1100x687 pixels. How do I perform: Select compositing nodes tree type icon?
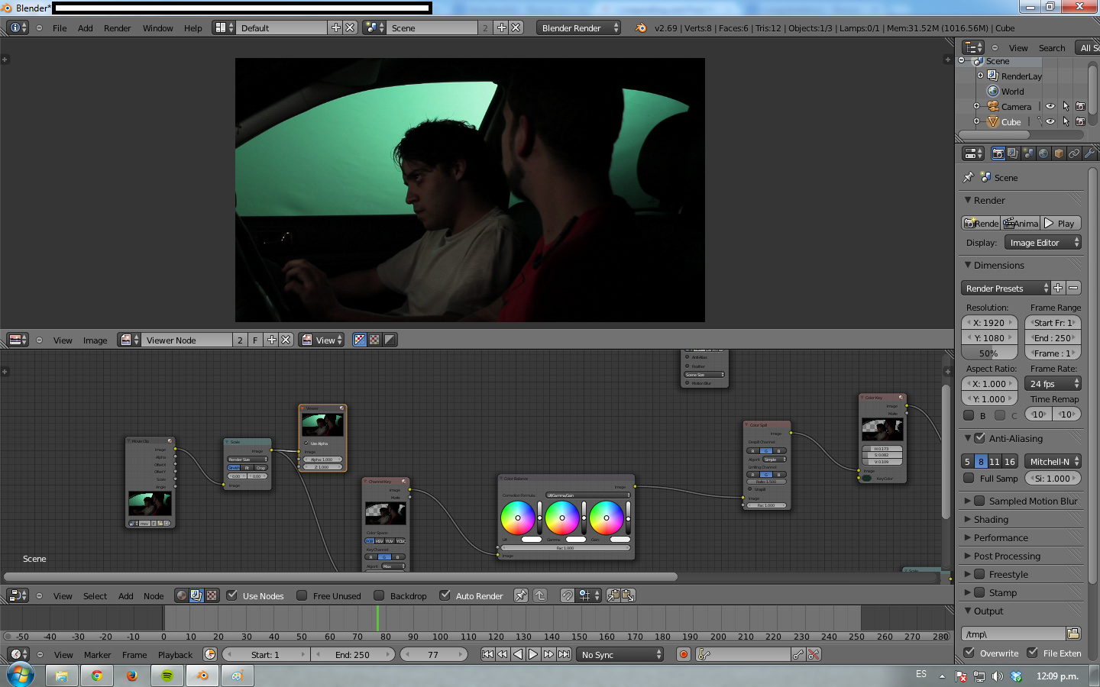click(196, 595)
